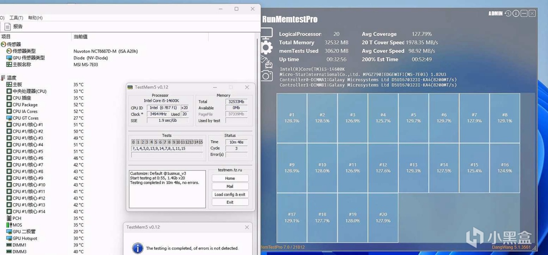Click the Exit button in TestMem5
The height and width of the screenshot is (255, 548).
tap(230, 202)
